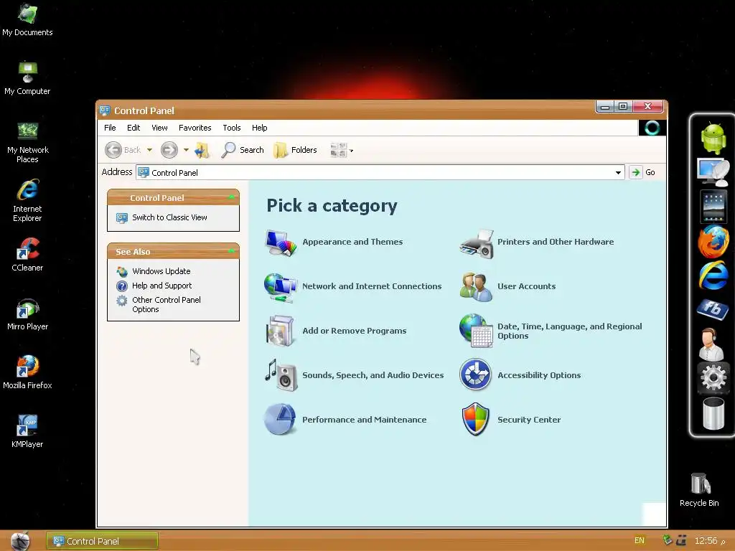Open the Favorites menu

point(195,128)
